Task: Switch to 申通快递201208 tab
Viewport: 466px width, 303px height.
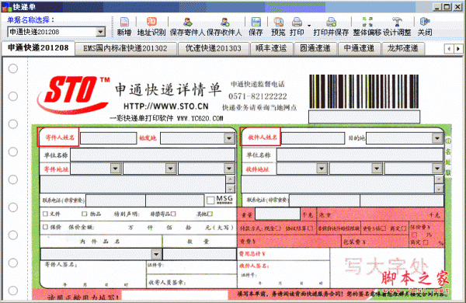Action: point(38,47)
